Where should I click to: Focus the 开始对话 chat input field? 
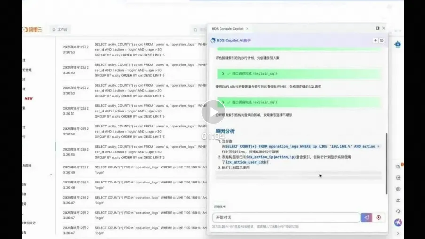click(286, 217)
